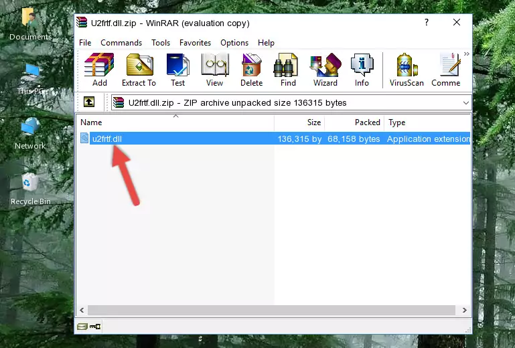Image resolution: width=515 pixels, height=348 pixels.
Task: Click the archive icon in address bar
Action: [119, 103]
